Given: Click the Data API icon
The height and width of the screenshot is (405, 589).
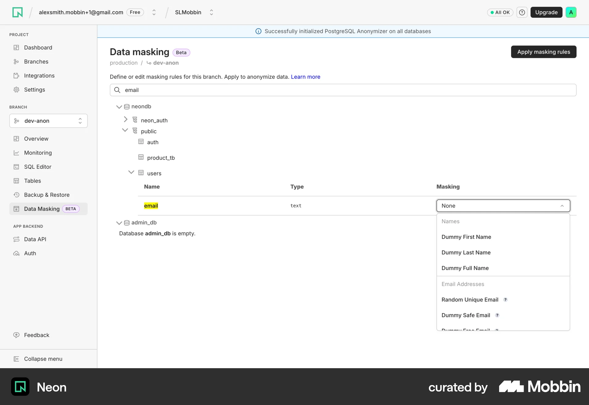Looking at the screenshot, I should pyautogui.click(x=16, y=239).
